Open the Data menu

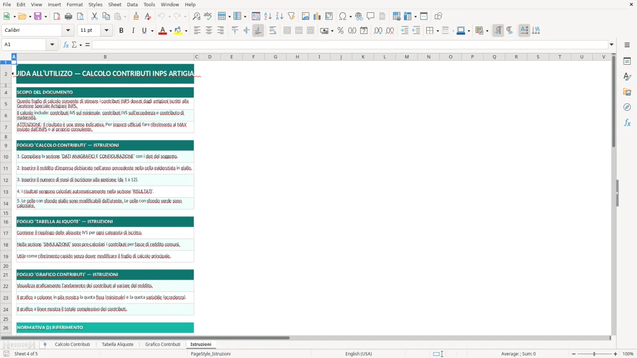[x=132, y=4]
